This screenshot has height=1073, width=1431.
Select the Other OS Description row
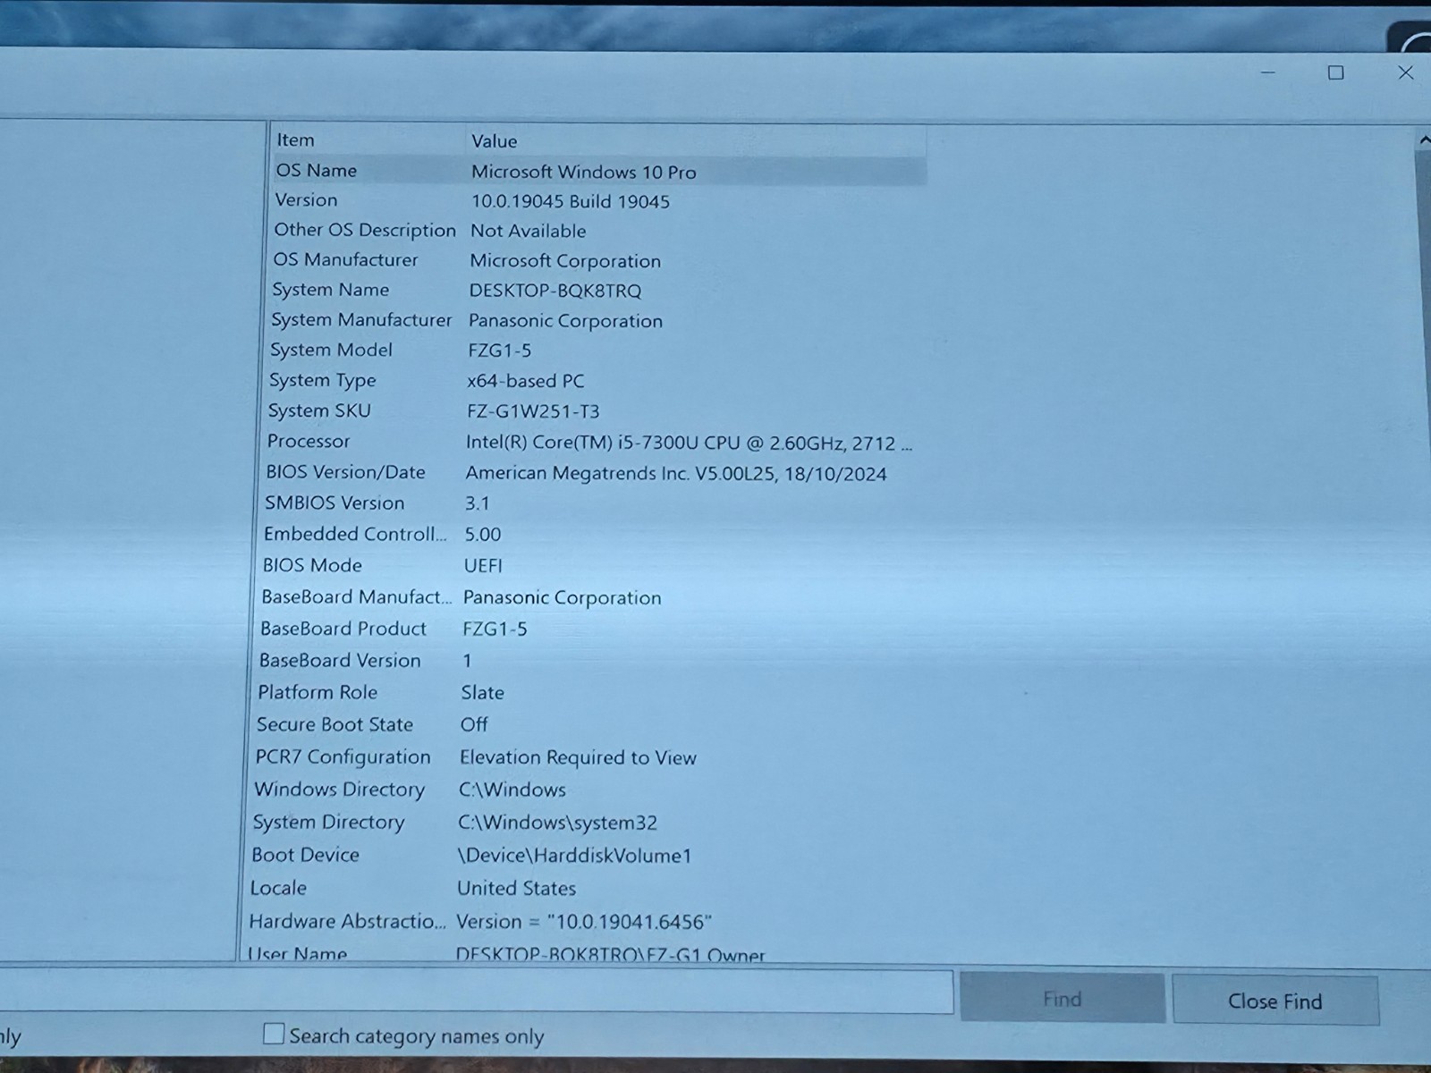click(598, 230)
